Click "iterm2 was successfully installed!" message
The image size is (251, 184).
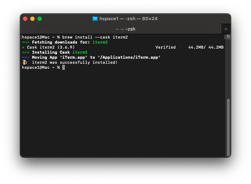[x=75, y=63]
